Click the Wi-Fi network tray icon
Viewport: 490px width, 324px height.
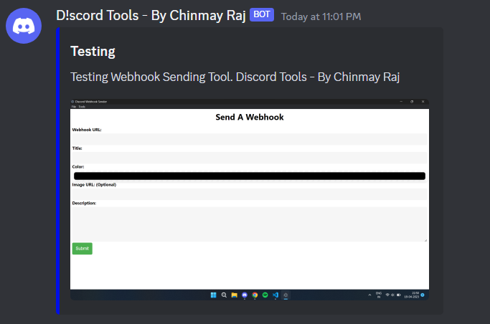point(387,295)
